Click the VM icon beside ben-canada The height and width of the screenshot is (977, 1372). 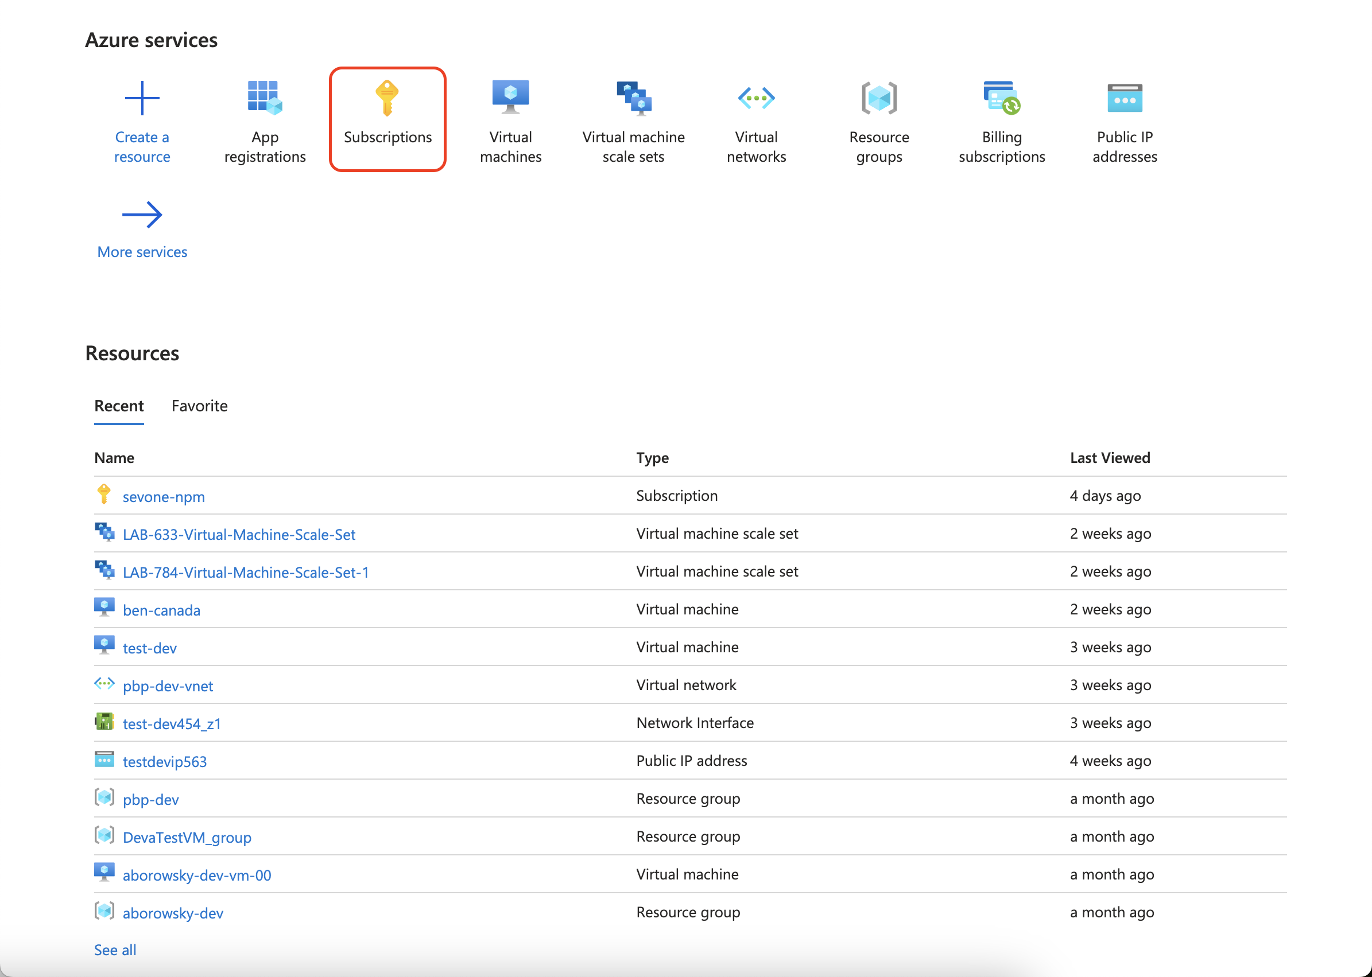tap(104, 607)
